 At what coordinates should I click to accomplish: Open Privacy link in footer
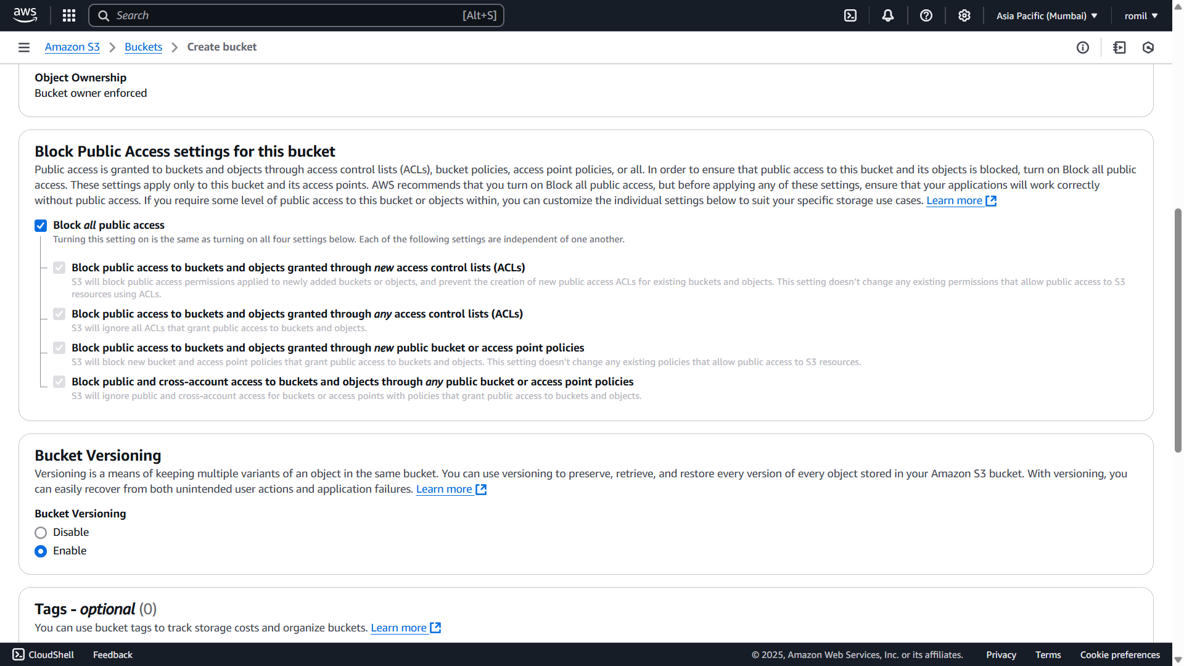coord(1001,655)
